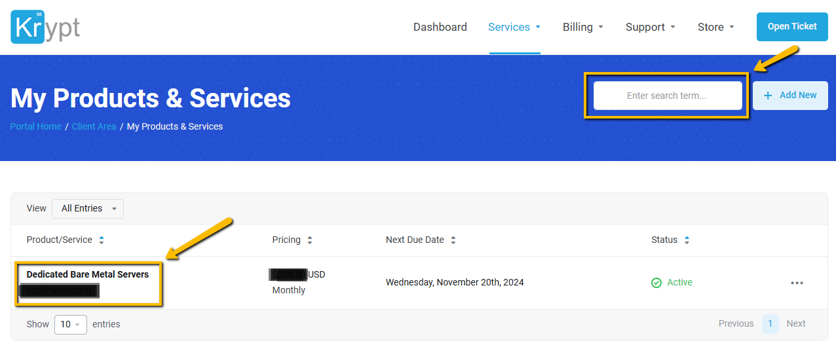The width and height of the screenshot is (836, 347).
Task: Select page 1 in pagination
Action: (770, 323)
